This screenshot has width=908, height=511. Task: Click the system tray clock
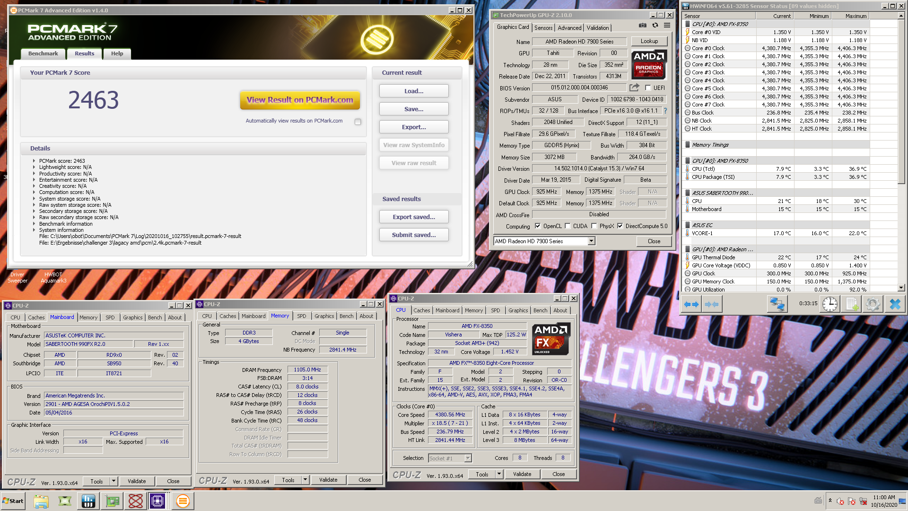click(x=884, y=501)
